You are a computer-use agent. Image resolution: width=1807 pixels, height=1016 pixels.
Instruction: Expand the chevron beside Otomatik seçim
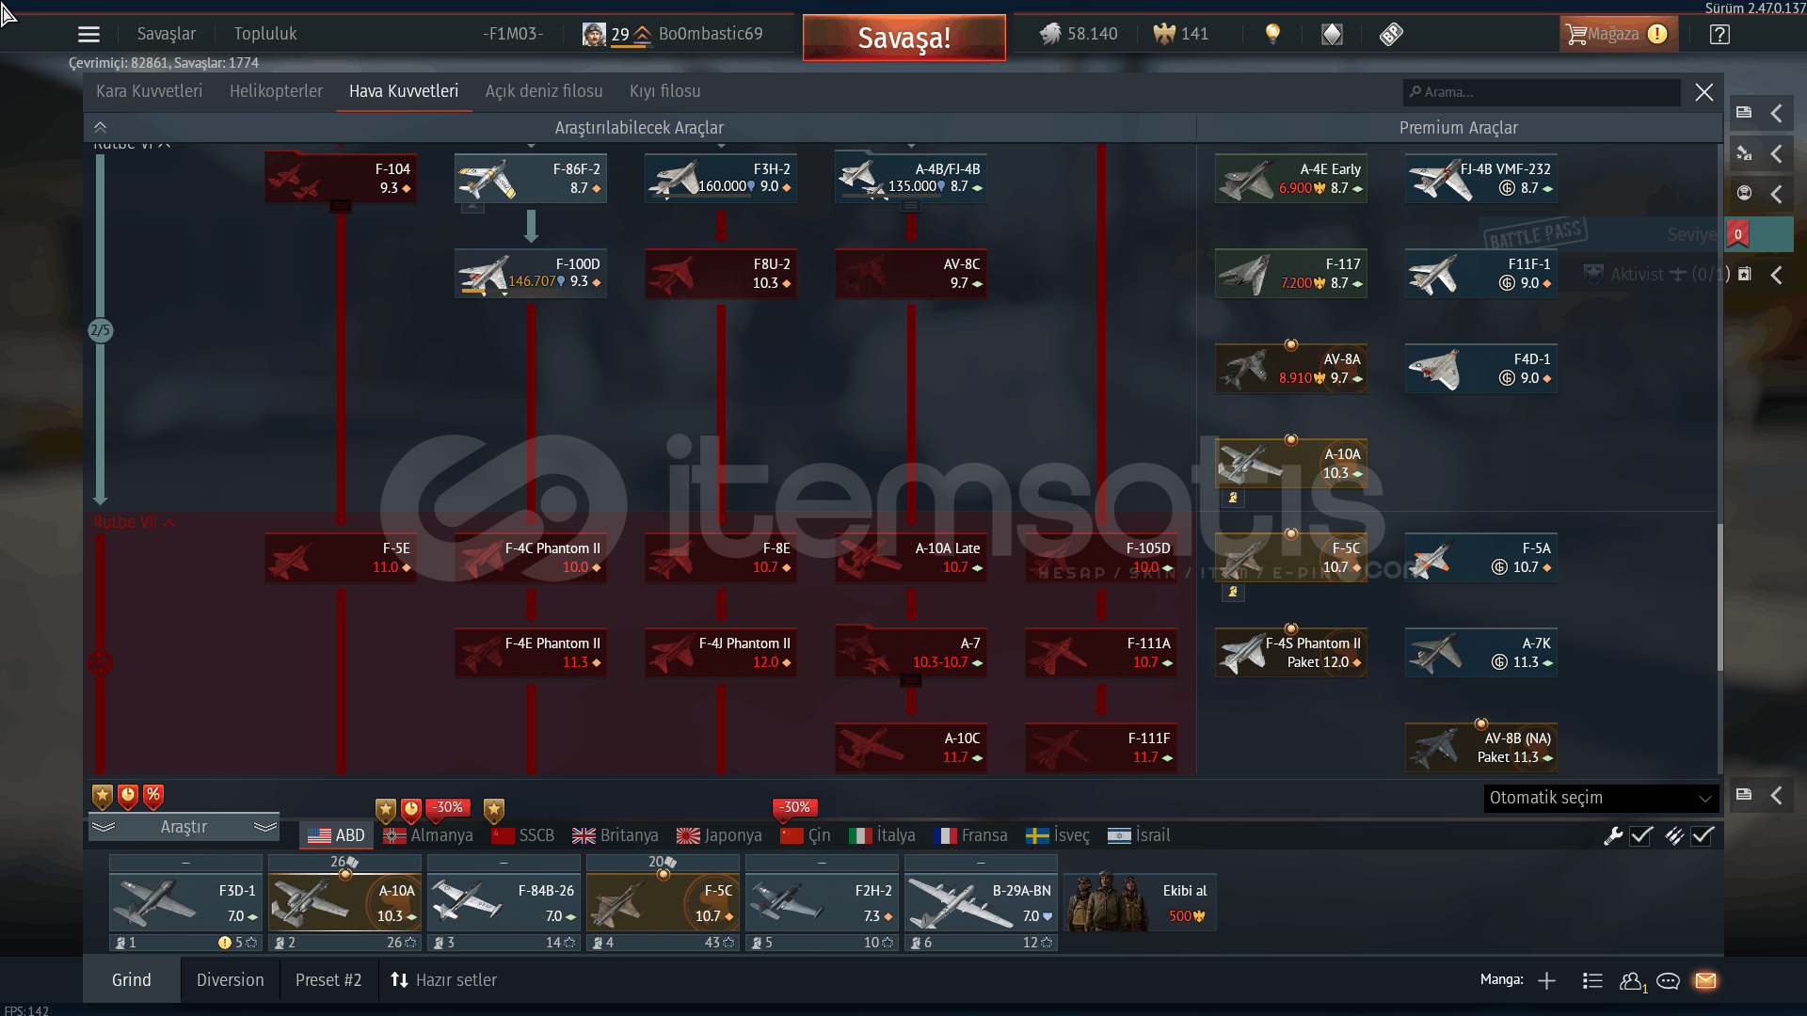[1777, 796]
